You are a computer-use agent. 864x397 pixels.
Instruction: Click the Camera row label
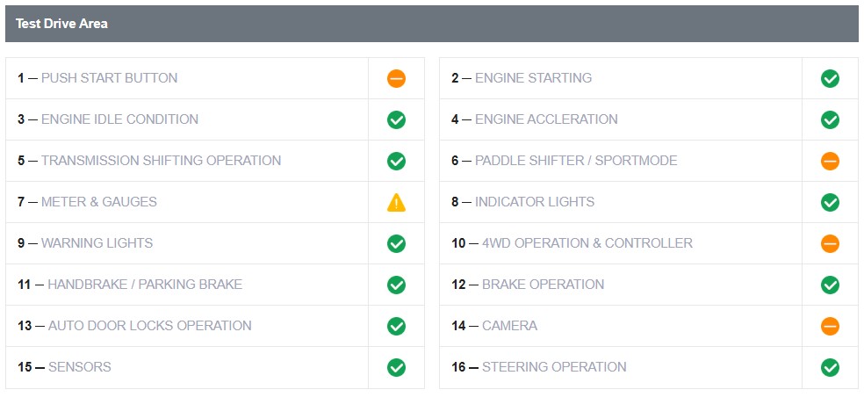point(509,326)
